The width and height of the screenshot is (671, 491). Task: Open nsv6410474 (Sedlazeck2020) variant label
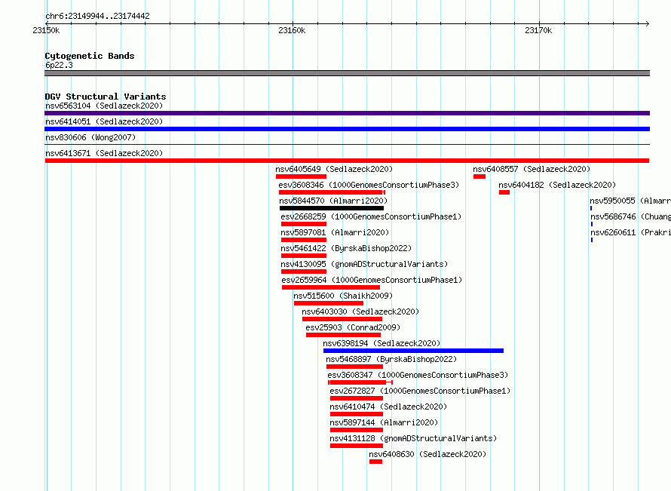coord(388,407)
